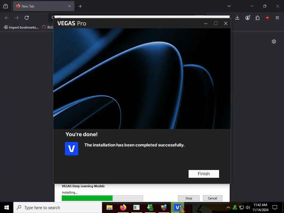The height and width of the screenshot is (213, 284).
Task: Click the Installing... status text
Action: point(70,192)
